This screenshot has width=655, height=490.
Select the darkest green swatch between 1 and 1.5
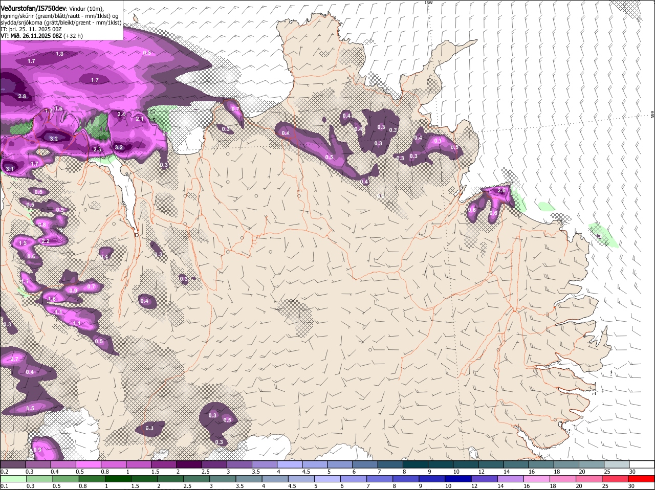(118, 479)
